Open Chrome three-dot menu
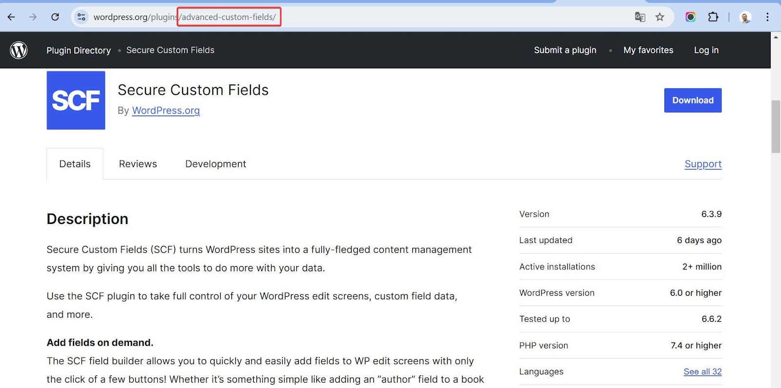 tap(767, 17)
